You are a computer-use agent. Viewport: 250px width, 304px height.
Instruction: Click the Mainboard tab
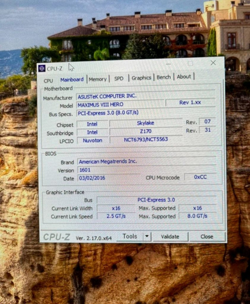tap(72, 80)
